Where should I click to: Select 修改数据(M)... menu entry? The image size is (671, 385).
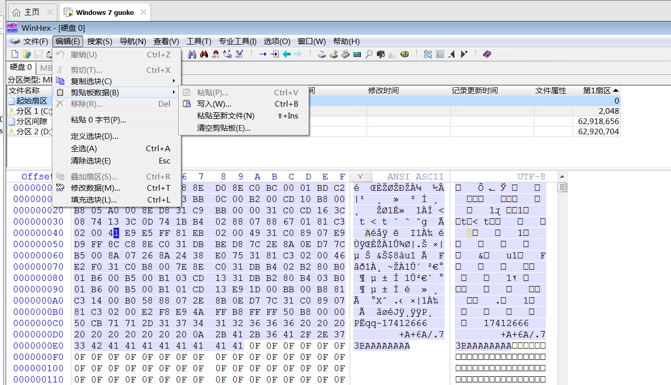tap(117, 188)
